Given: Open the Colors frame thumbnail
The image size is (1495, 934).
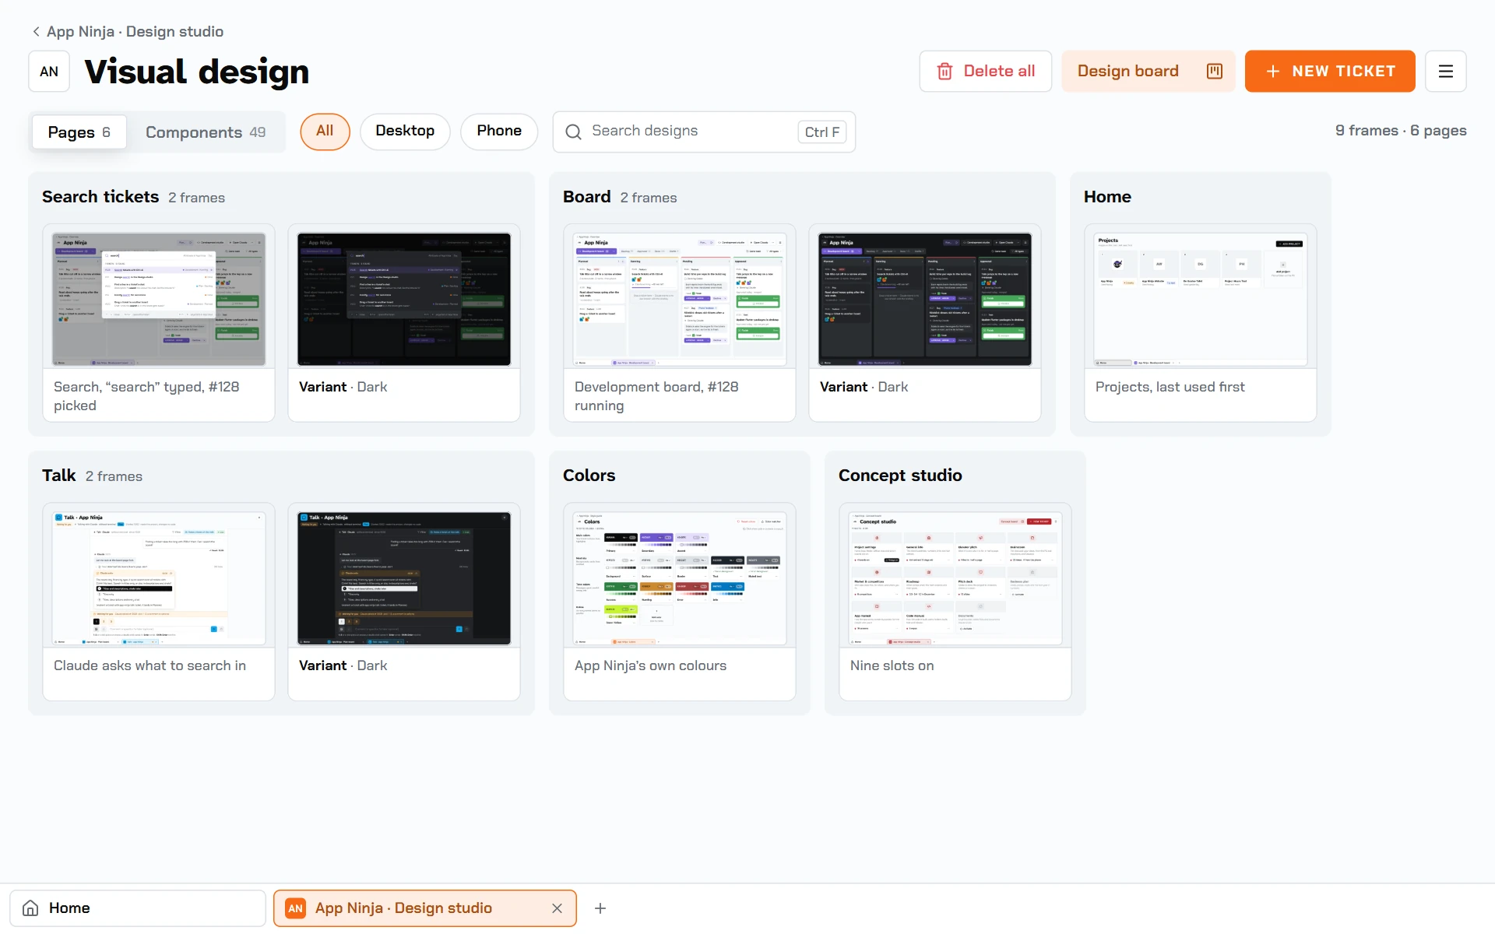Looking at the screenshot, I should click(x=680, y=578).
